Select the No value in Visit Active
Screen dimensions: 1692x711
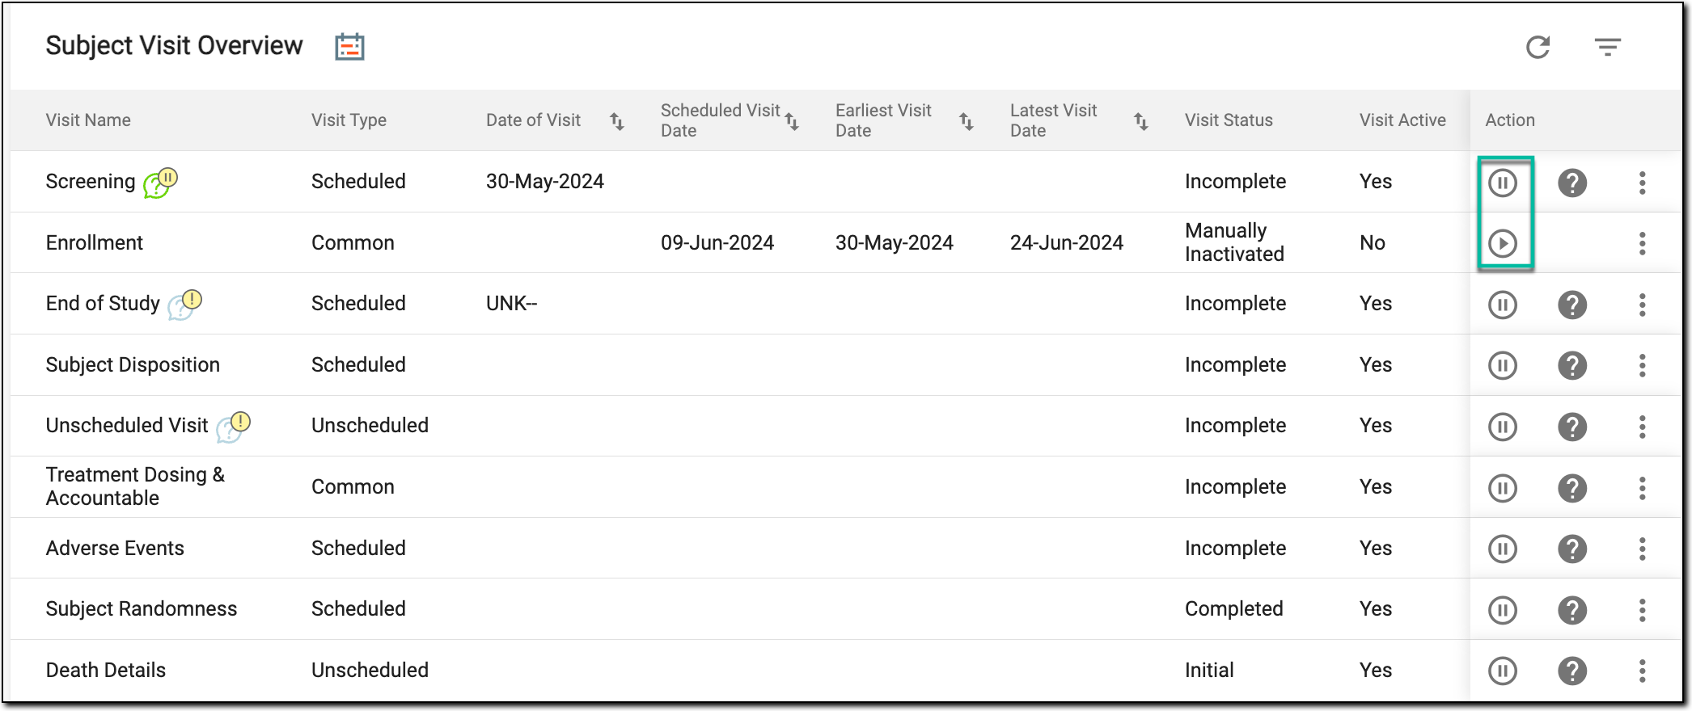point(1373,242)
